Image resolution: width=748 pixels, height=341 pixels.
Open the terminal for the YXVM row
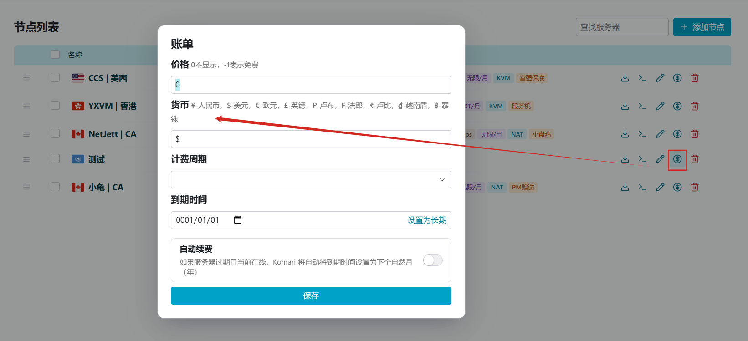click(x=642, y=106)
